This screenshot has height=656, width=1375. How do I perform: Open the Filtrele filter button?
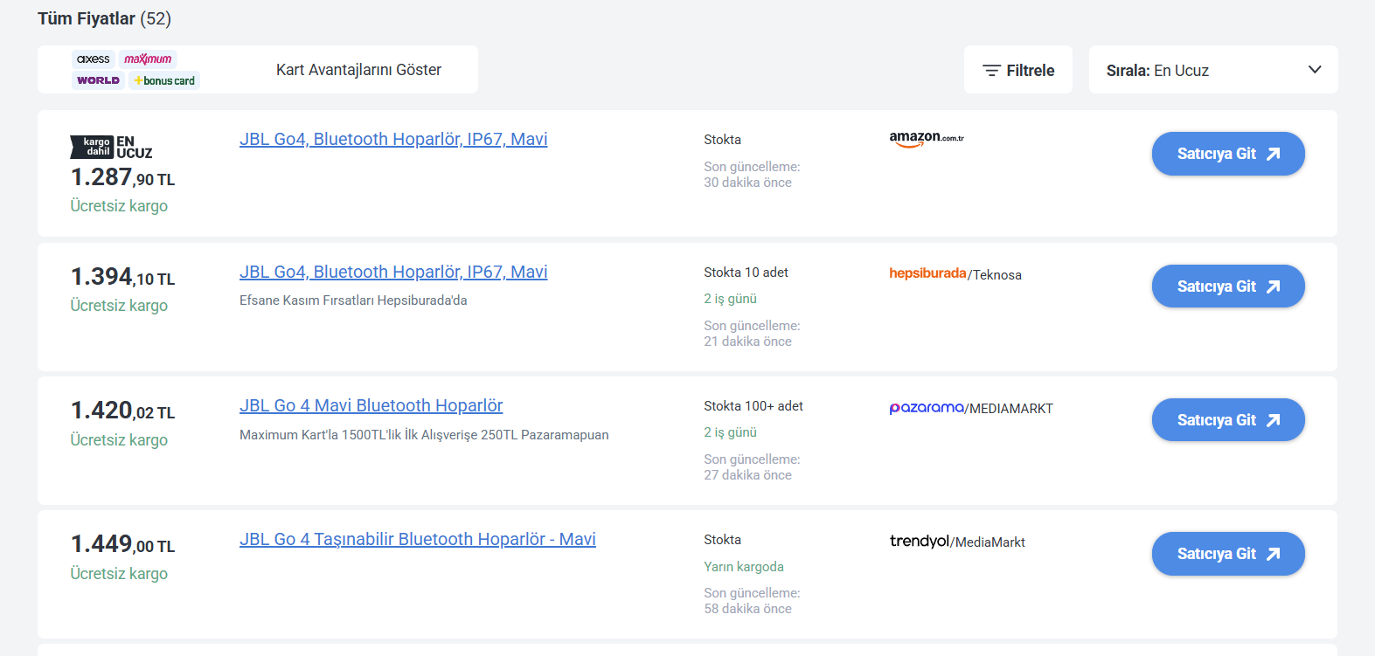pyautogui.click(x=1018, y=70)
